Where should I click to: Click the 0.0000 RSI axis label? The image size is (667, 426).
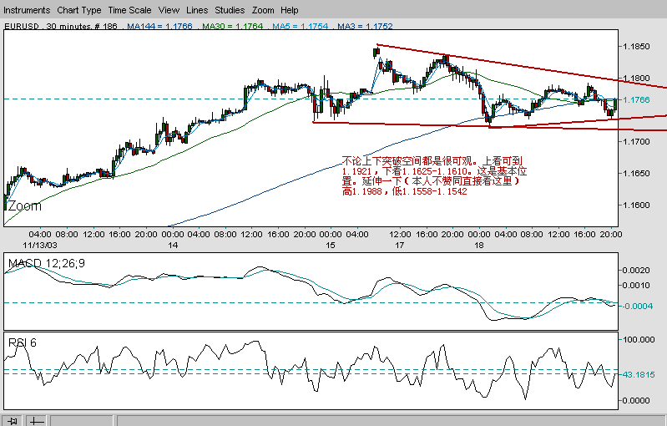(636, 400)
